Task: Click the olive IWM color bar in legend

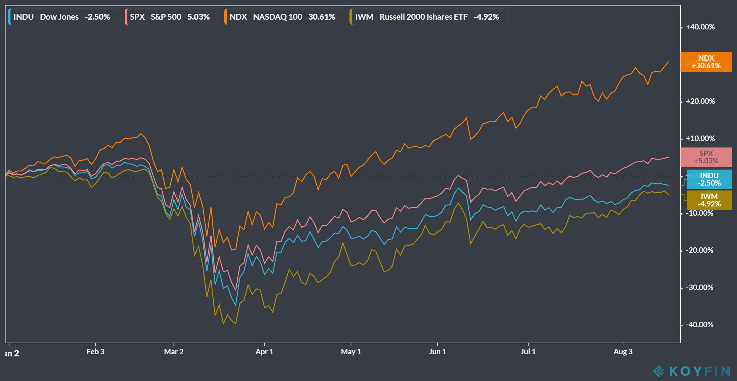Action: (351, 17)
